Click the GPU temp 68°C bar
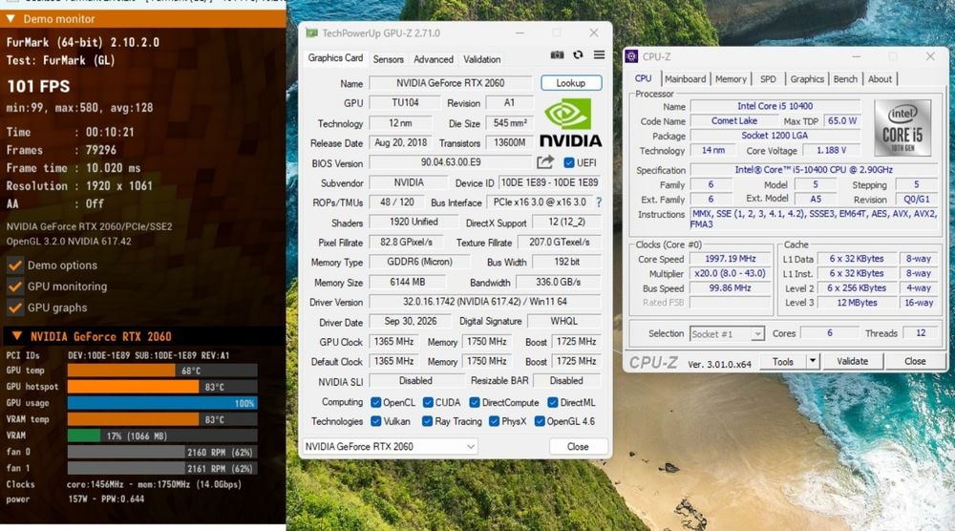 click(162, 371)
